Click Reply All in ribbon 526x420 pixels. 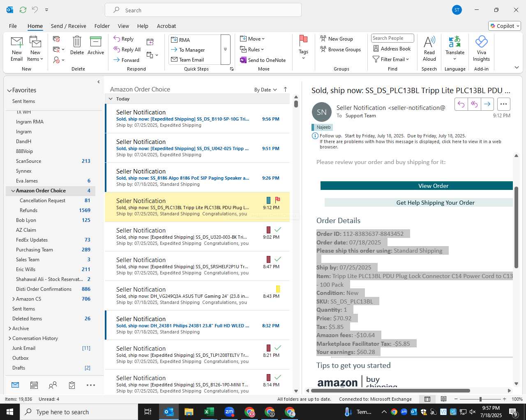click(x=127, y=49)
